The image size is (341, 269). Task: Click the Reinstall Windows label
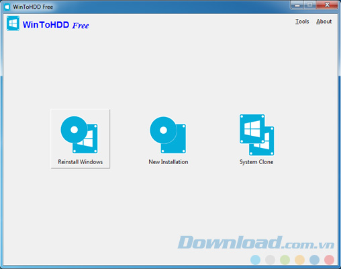pyautogui.click(x=81, y=162)
